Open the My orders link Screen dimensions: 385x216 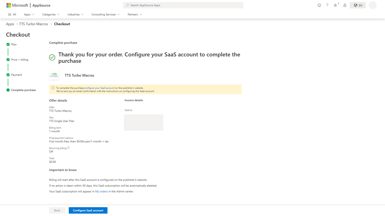click(101, 192)
